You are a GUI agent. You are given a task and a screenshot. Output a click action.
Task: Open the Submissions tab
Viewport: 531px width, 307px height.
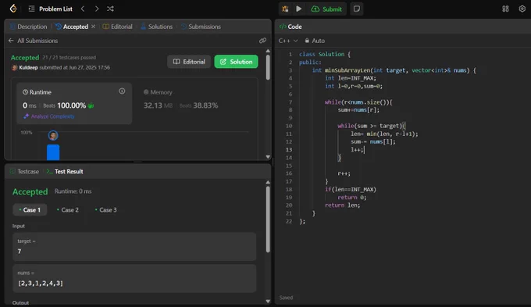201,27
